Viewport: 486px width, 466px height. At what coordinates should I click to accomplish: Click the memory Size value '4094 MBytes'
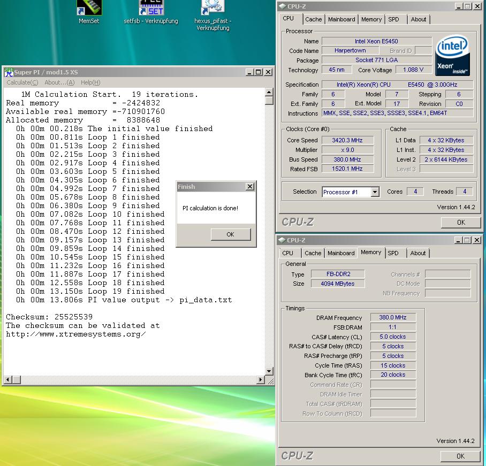click(338, 284)
